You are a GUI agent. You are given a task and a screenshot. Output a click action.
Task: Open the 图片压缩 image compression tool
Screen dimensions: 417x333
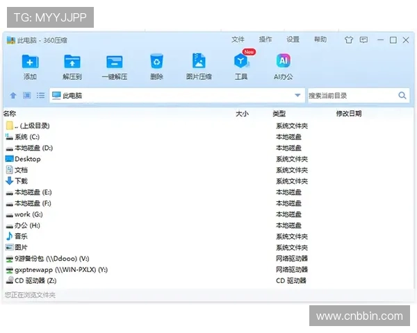click(x=199, y=61)
